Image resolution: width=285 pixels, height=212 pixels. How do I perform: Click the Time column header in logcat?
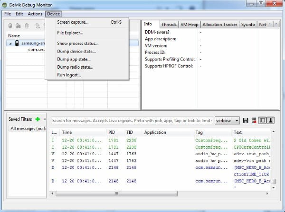click(x=83, y=132)
